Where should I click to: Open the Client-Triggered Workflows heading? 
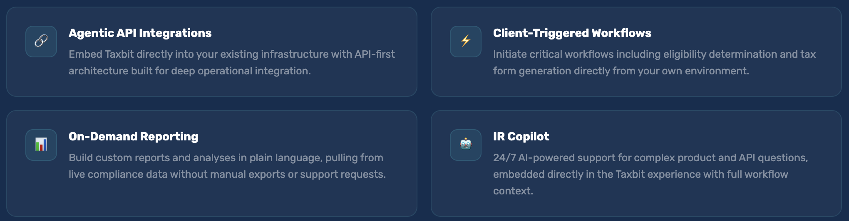coord(572,33)
